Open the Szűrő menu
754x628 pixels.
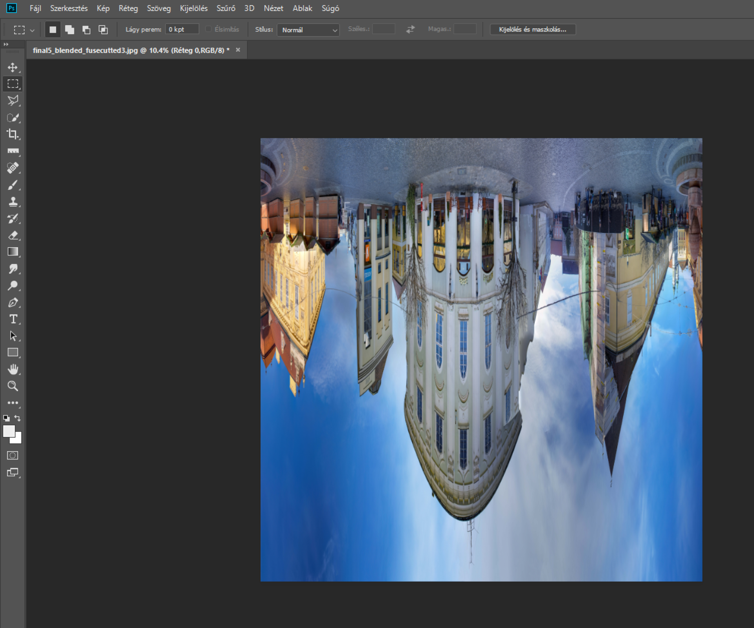(x=226, y=8)
